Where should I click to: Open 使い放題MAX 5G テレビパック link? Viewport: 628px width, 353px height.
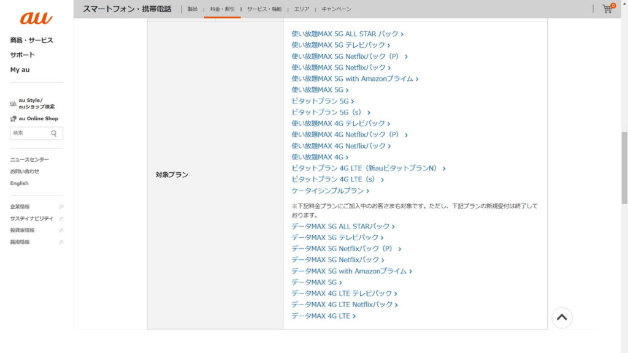(341, 45)
